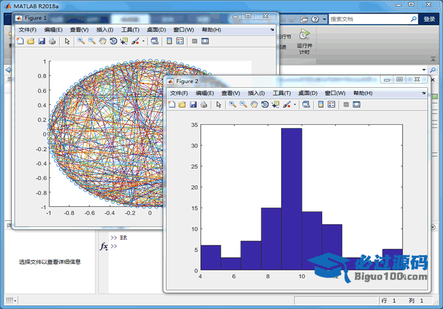443x309 pixels.
Task: Click New Figure icon in Figure 1 toolbar
Action: (x=20, y=41)
